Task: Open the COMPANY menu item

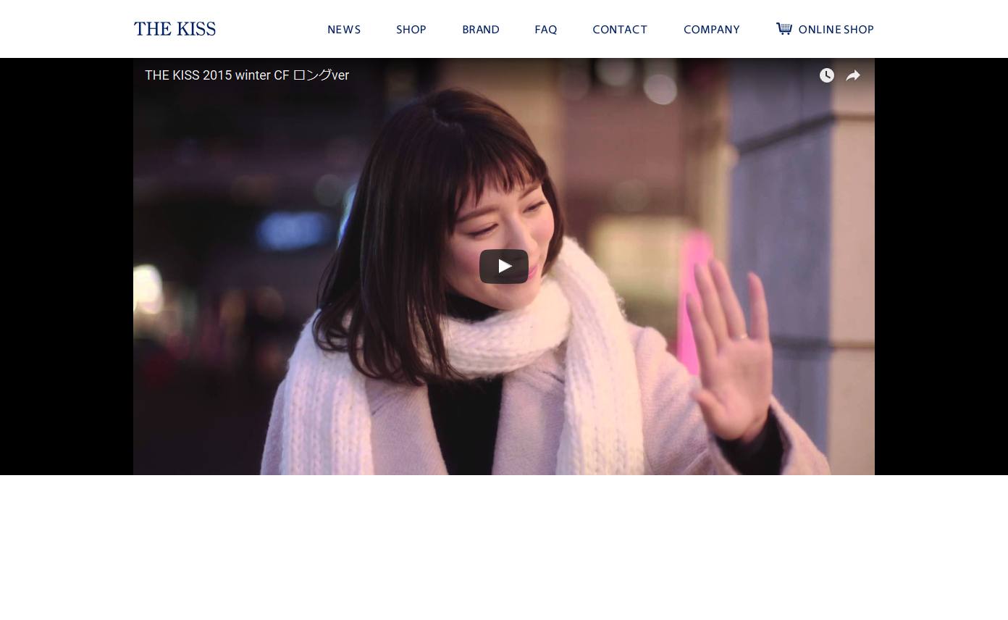Action: (x=712, y=30)
